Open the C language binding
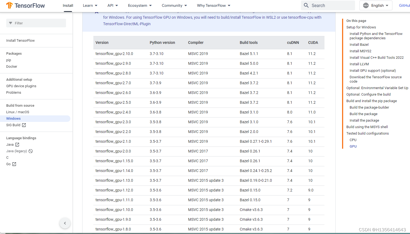The height and width of the screenshot is (234, 410). 7,158
